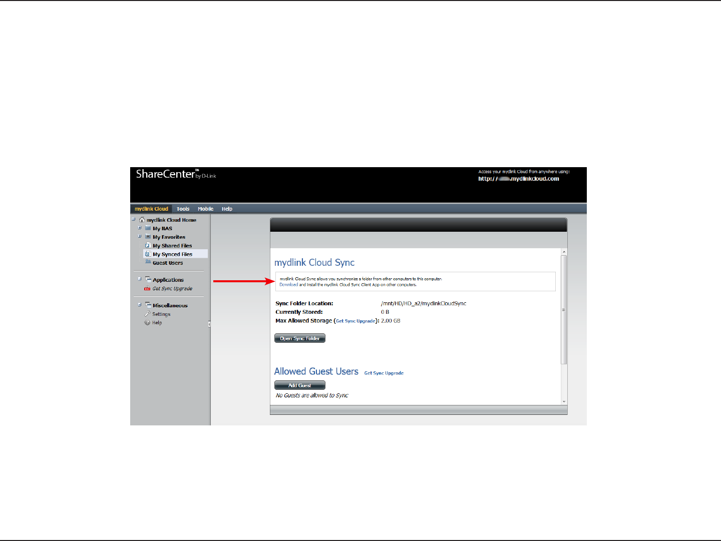721x541 pixels.
Task: Click the My Synced Files sync icon
Action: point(148,254)
